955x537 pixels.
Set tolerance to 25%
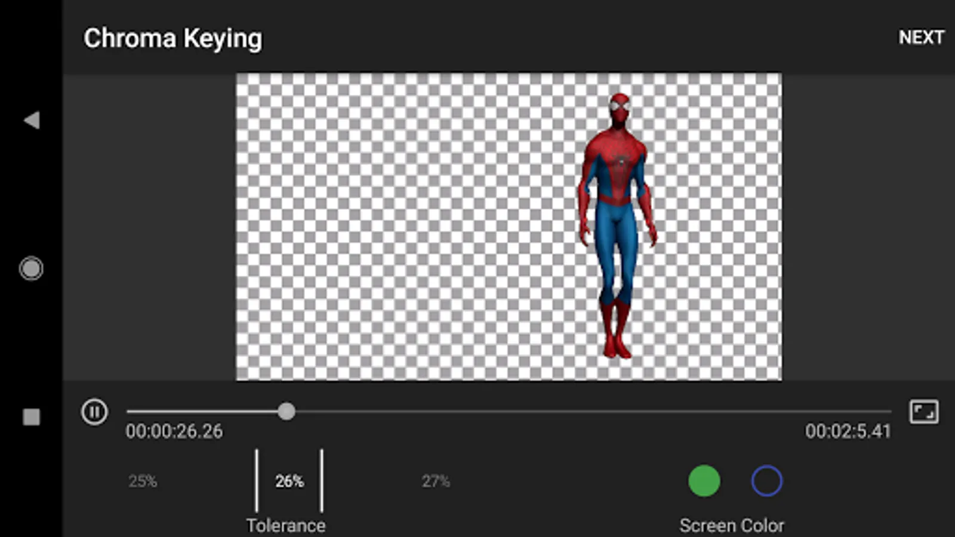(x=143, y=481)
